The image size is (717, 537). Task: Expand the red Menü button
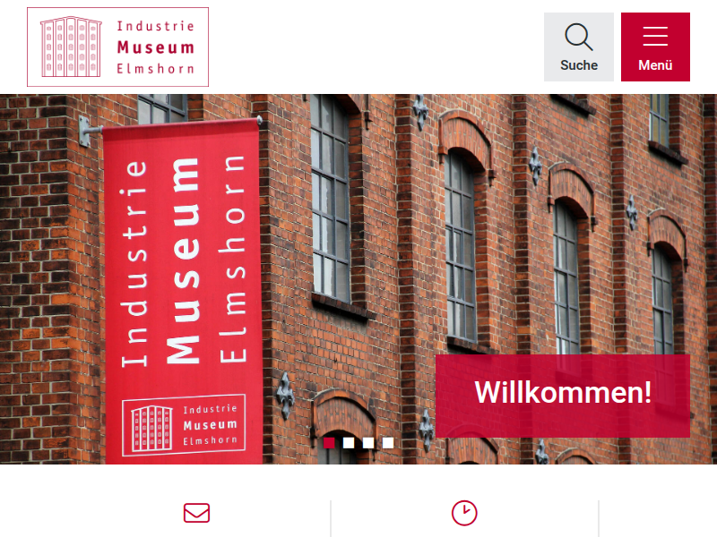tap(655, 47)
